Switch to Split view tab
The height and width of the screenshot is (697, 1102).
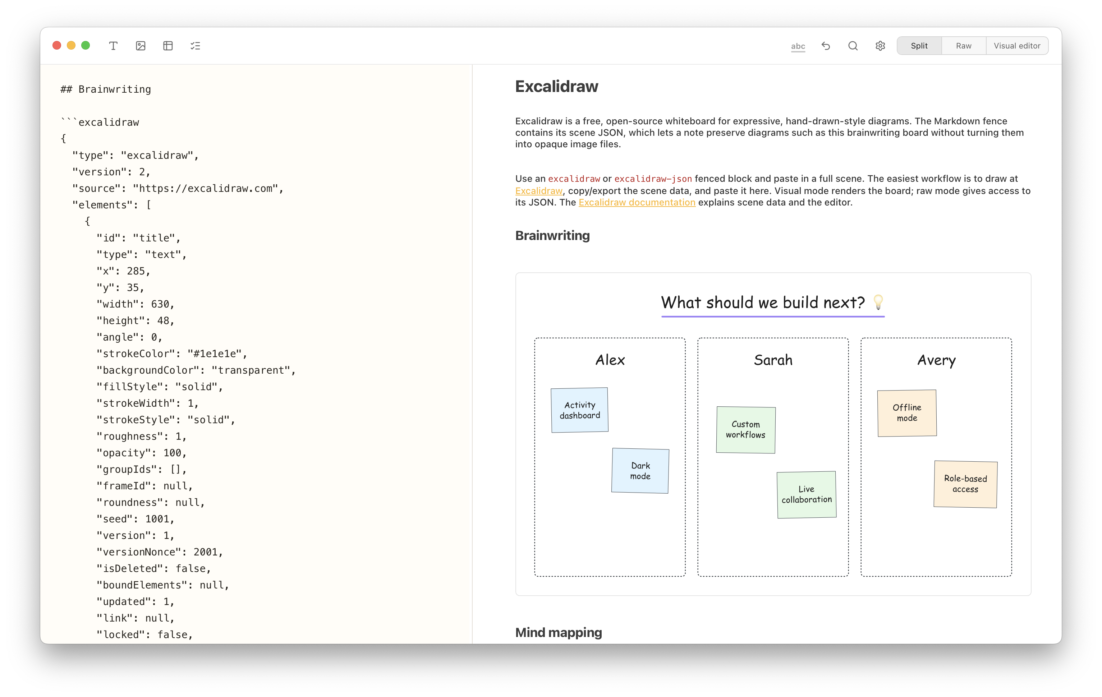(919, 46)
